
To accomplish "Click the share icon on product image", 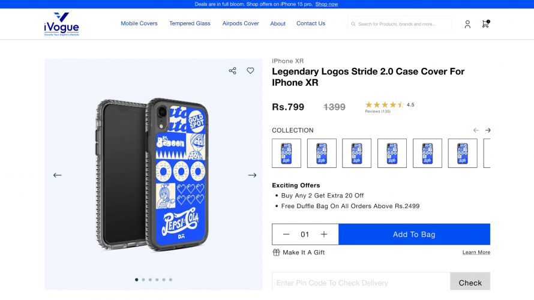I will tap(232, 71).
